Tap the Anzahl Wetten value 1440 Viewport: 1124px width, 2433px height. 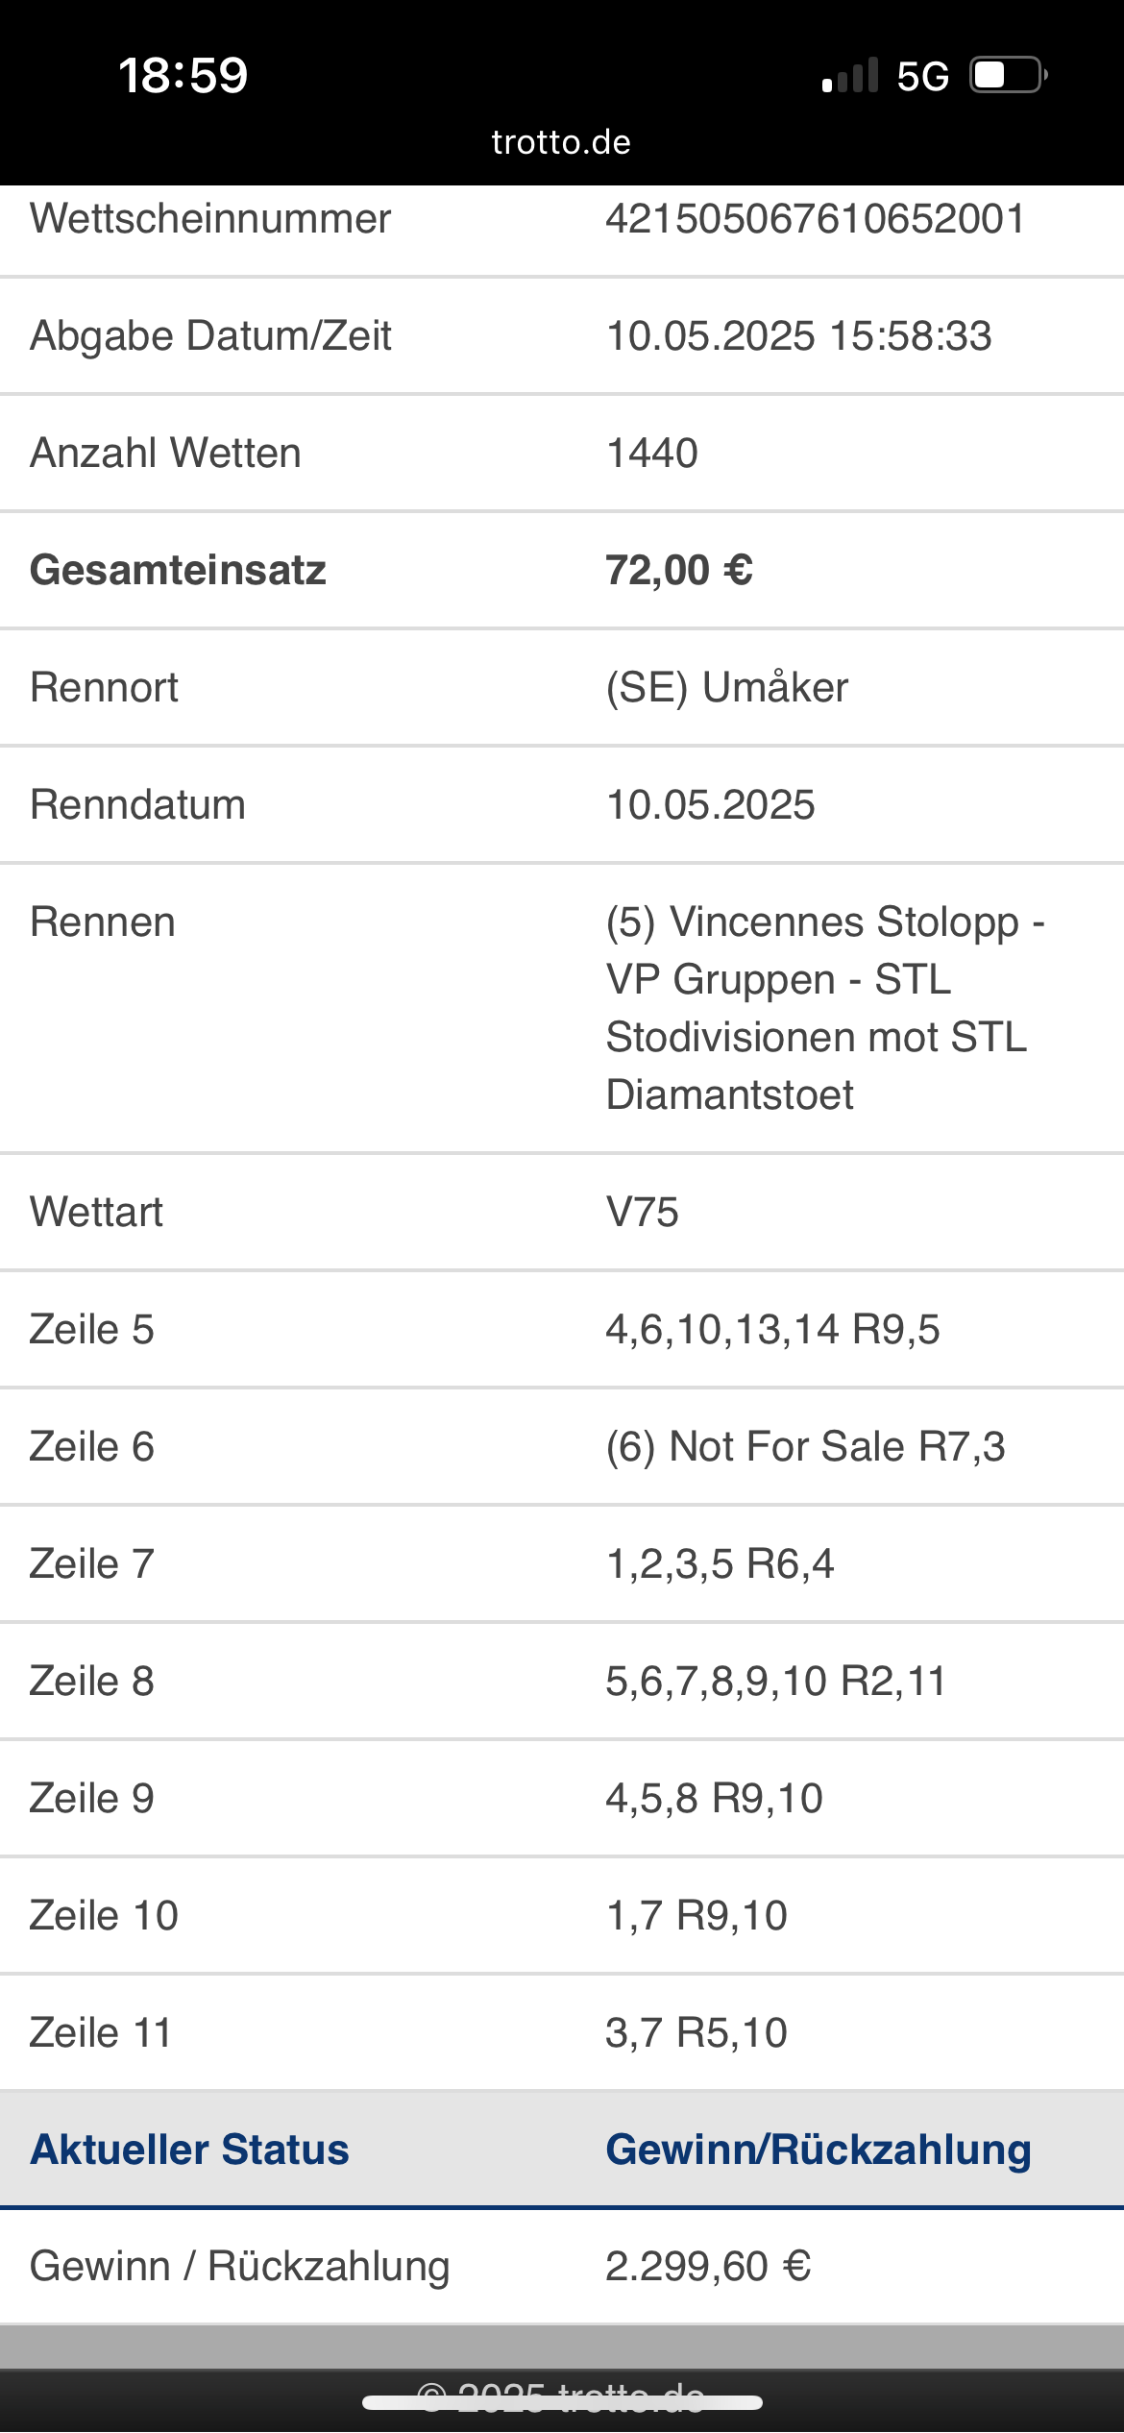coord(652,454)
